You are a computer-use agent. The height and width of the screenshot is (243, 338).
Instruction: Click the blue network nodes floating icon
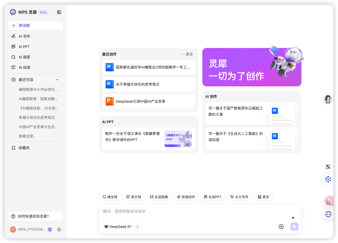point(328,179)
